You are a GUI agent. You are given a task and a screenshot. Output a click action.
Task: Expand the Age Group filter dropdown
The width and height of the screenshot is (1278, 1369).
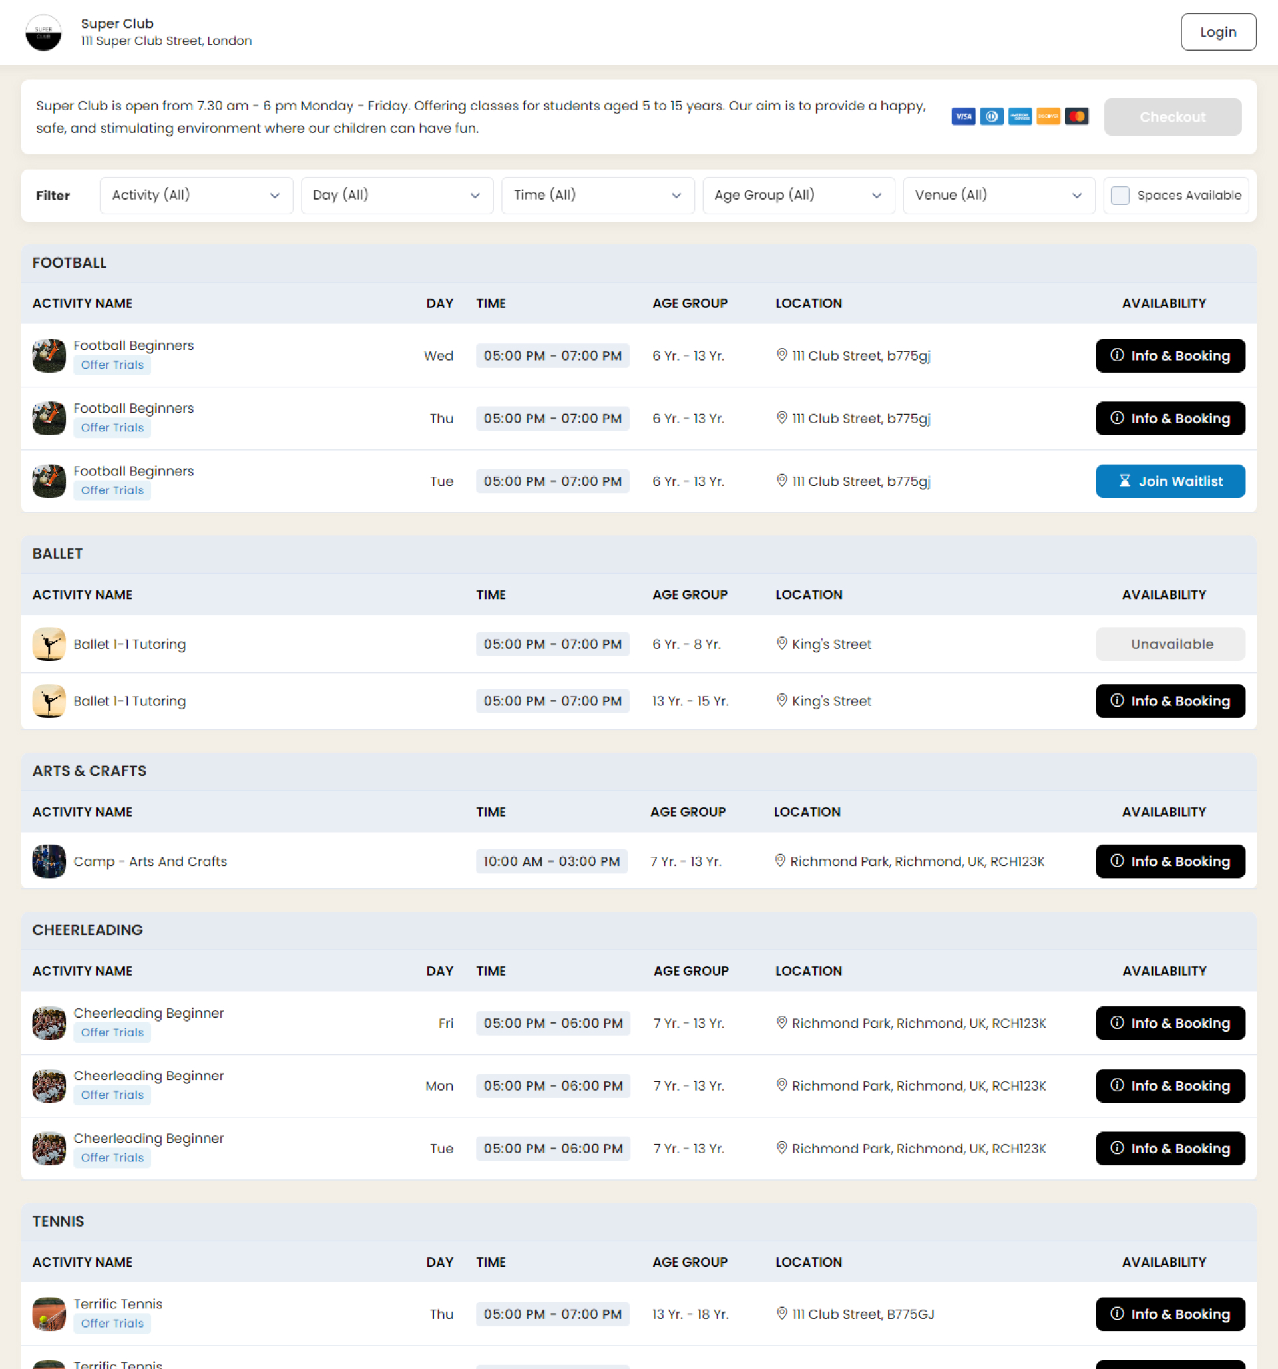point(798,196)
